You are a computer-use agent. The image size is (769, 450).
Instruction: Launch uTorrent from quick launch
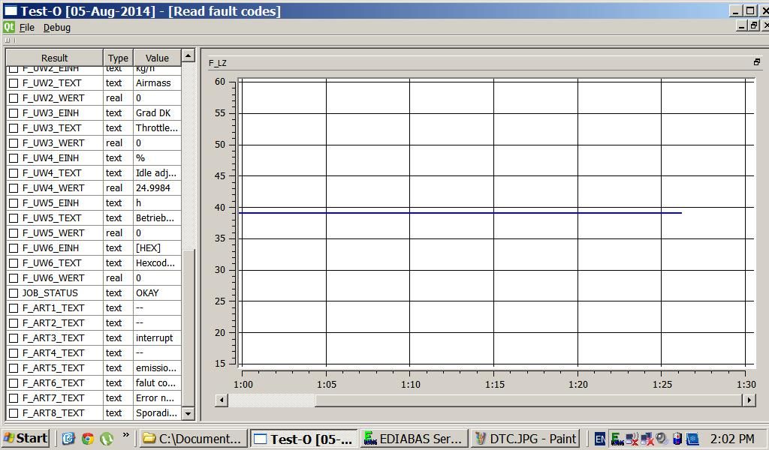click(107, 438)
